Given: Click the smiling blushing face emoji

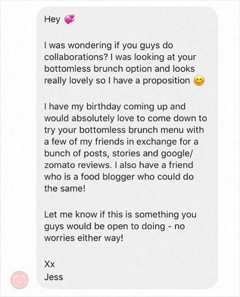Looking at the screenshot, I should pos(199,81).
